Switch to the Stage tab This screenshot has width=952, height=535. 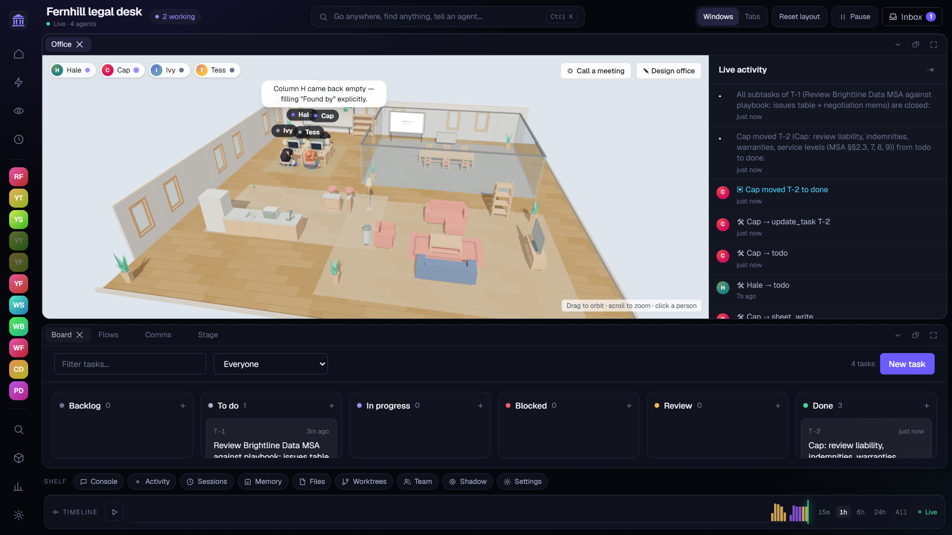(208, 335)
